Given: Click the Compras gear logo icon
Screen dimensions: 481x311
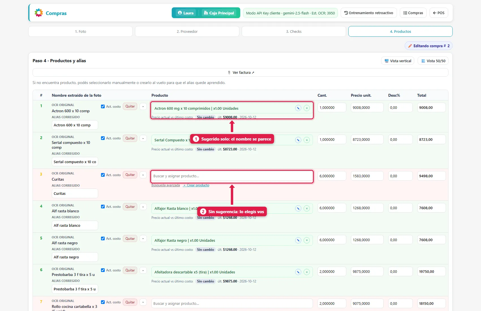Looking at the screenshot, I should coord(39,13).
